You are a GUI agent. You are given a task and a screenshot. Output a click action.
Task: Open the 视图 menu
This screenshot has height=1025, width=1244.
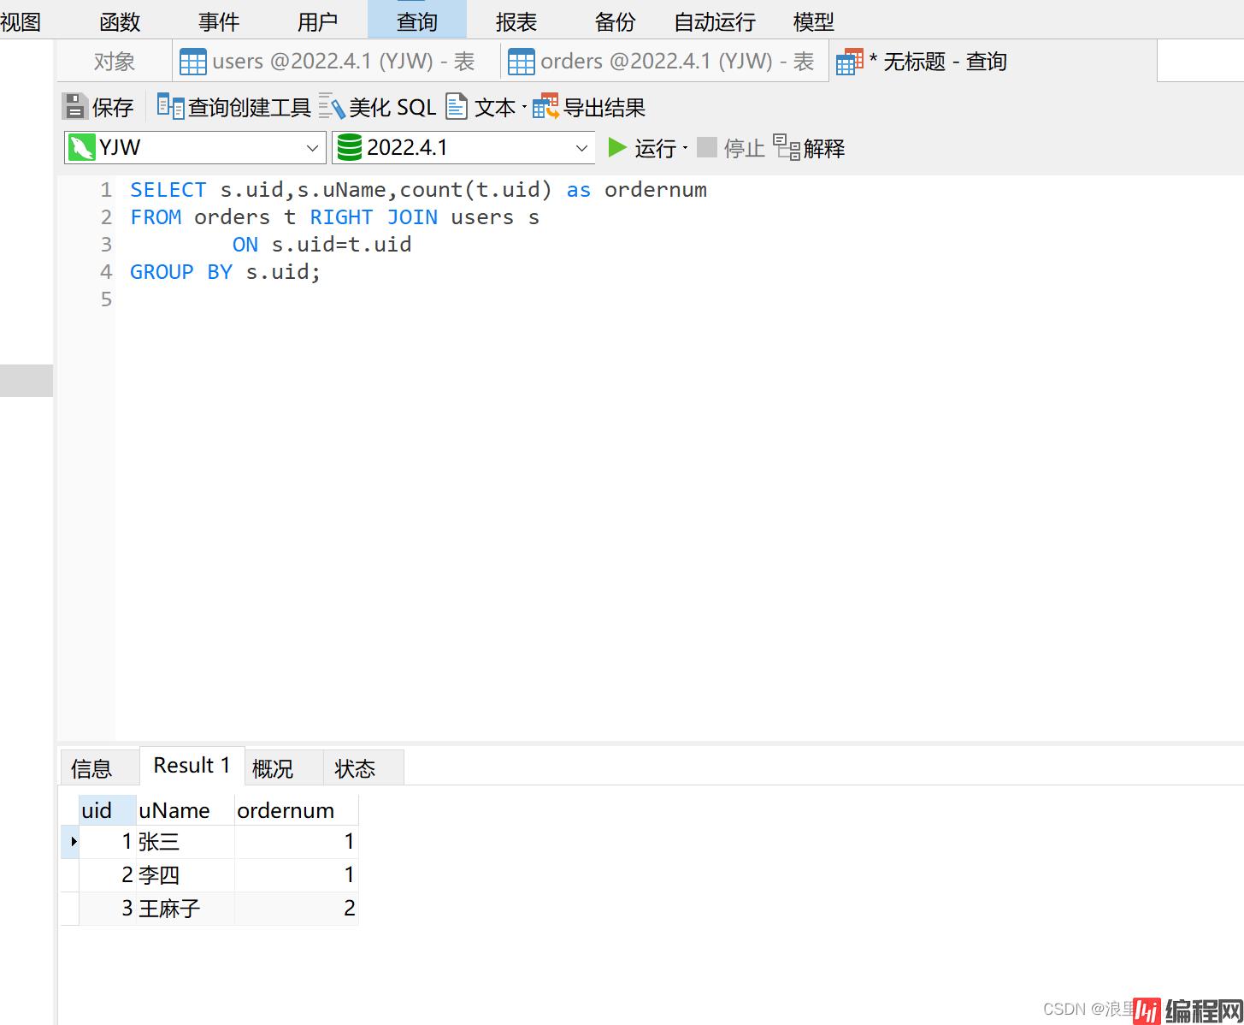click(x=21, y=22)
